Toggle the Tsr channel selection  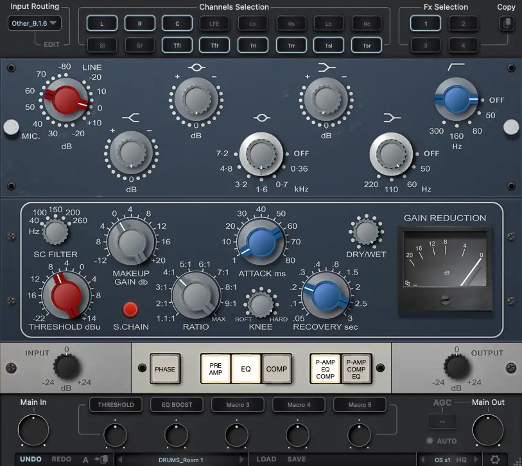(x=367, y=46)
